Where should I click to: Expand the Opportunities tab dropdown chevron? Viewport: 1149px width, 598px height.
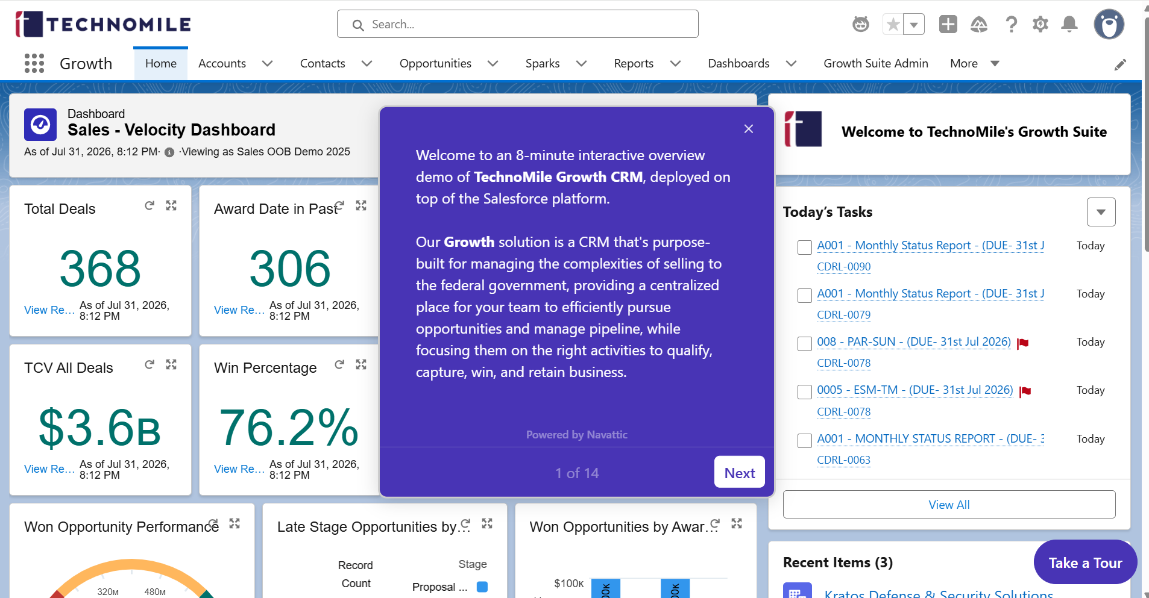coord(493,64)
